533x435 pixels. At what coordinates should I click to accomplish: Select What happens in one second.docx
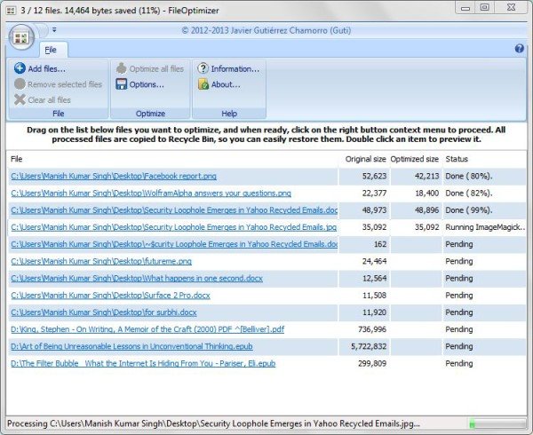[x=137, y=278]
